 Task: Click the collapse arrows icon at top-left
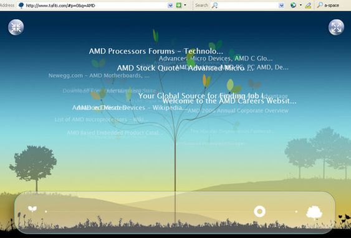coord(16,27)
